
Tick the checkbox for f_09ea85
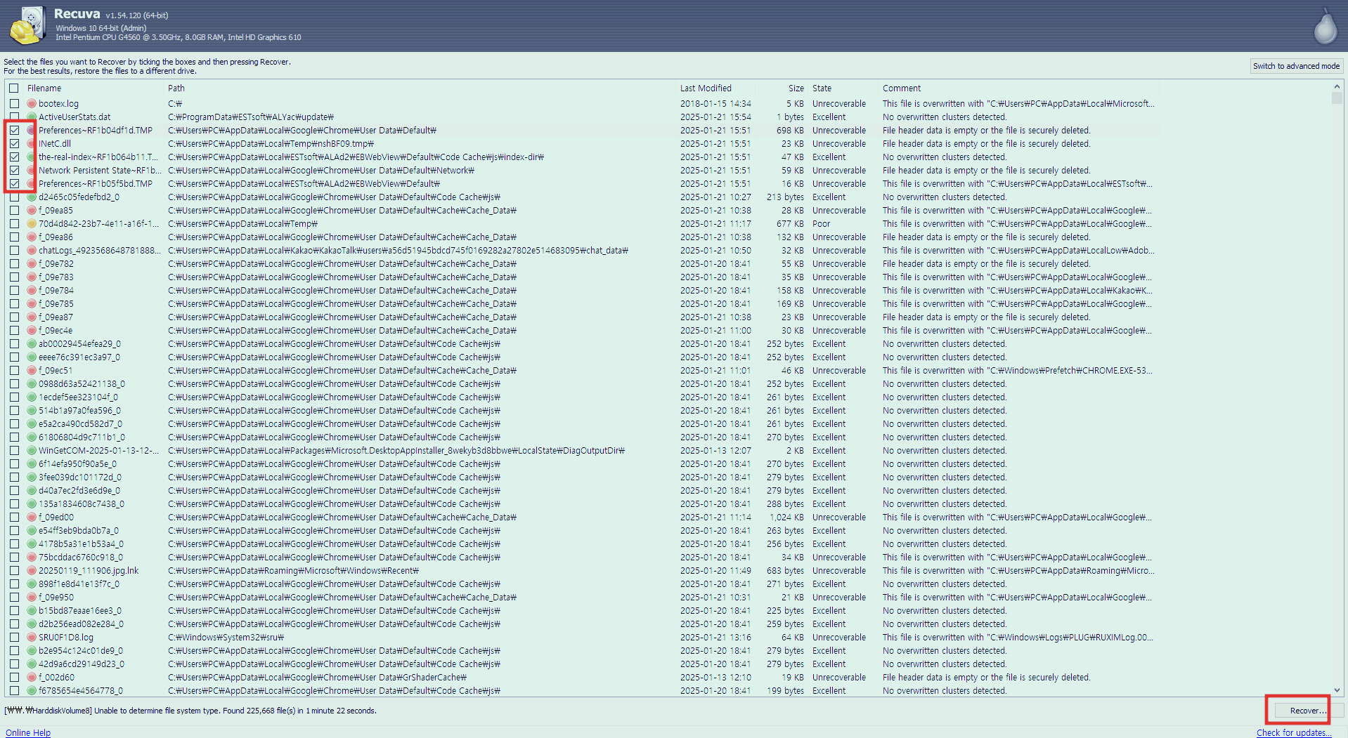point(14,211)
